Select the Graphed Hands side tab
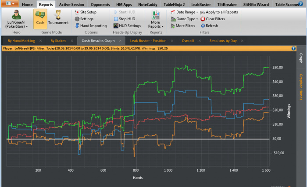 point(301,87)
